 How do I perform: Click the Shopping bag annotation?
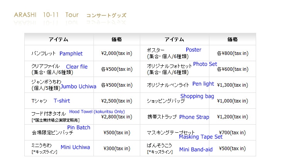coord(197,96)
